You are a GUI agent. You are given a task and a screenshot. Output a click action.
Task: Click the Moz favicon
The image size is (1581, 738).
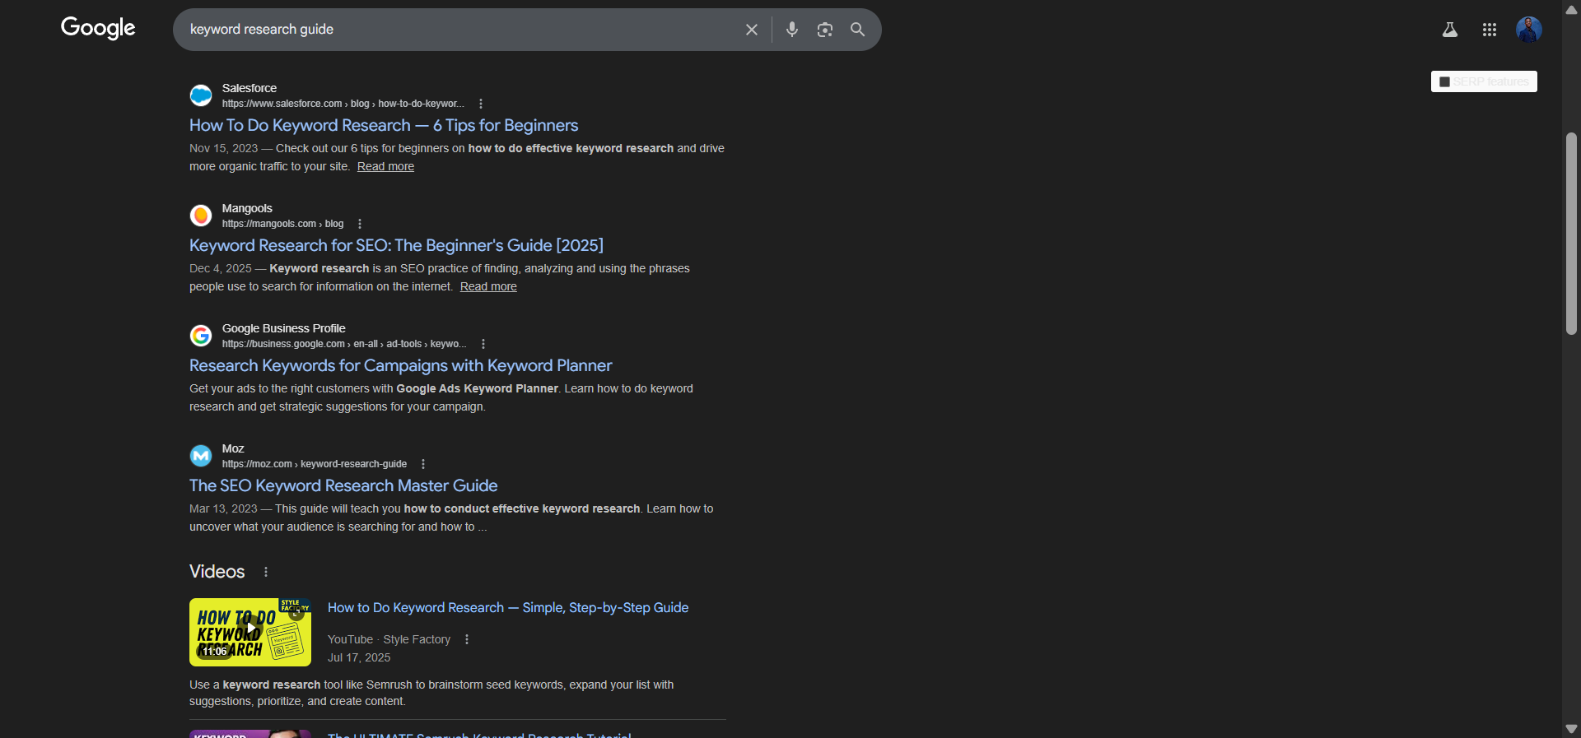(201, 456)
